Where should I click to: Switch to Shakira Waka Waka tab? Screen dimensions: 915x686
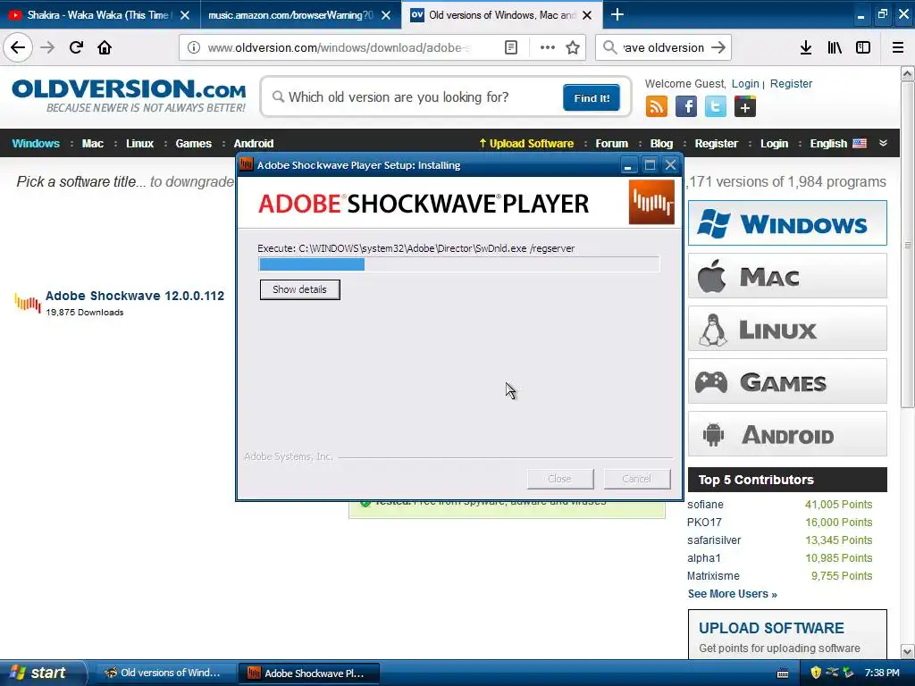(100, 14)
